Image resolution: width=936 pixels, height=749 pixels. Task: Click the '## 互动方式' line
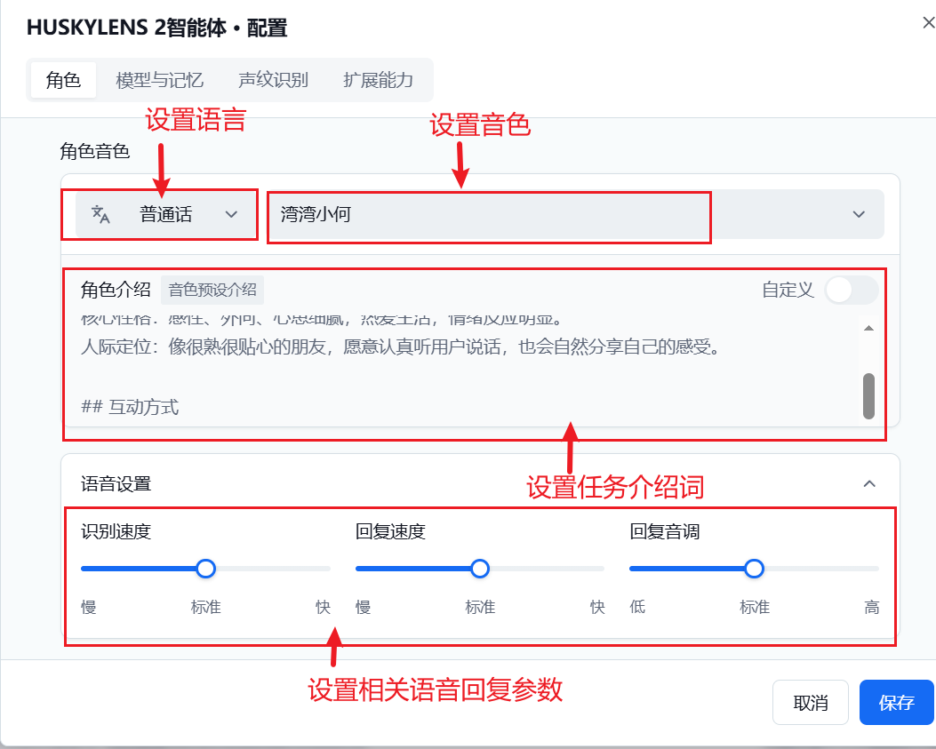click(130, 407)
